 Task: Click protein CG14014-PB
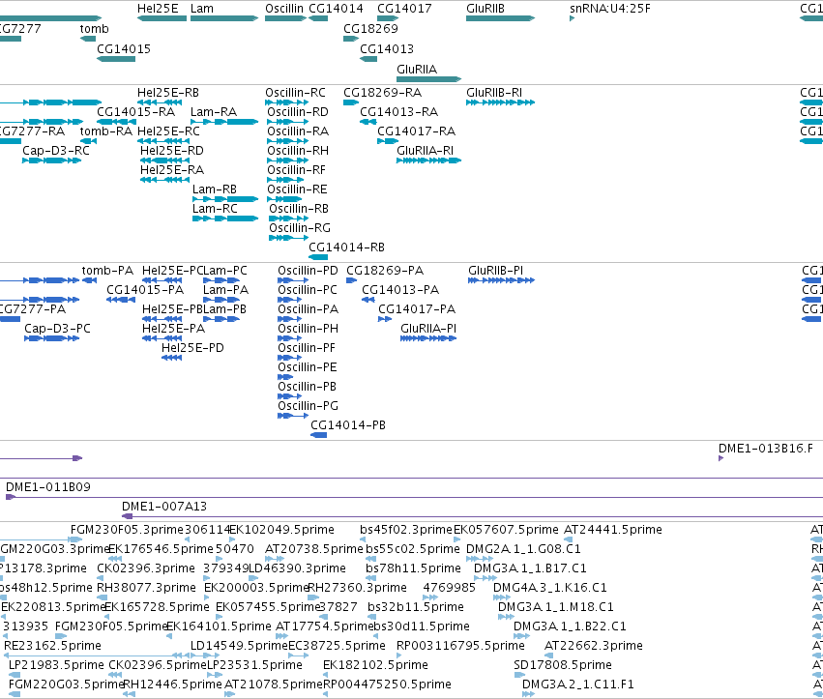coord(318,435)
